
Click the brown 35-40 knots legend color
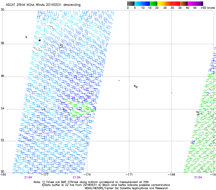[x=184, y=4]
